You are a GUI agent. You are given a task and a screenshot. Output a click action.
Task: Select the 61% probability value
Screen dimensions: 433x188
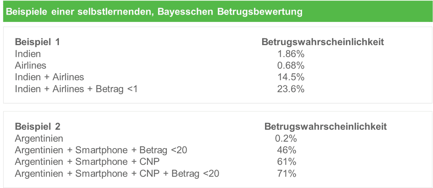pos(287,162)
